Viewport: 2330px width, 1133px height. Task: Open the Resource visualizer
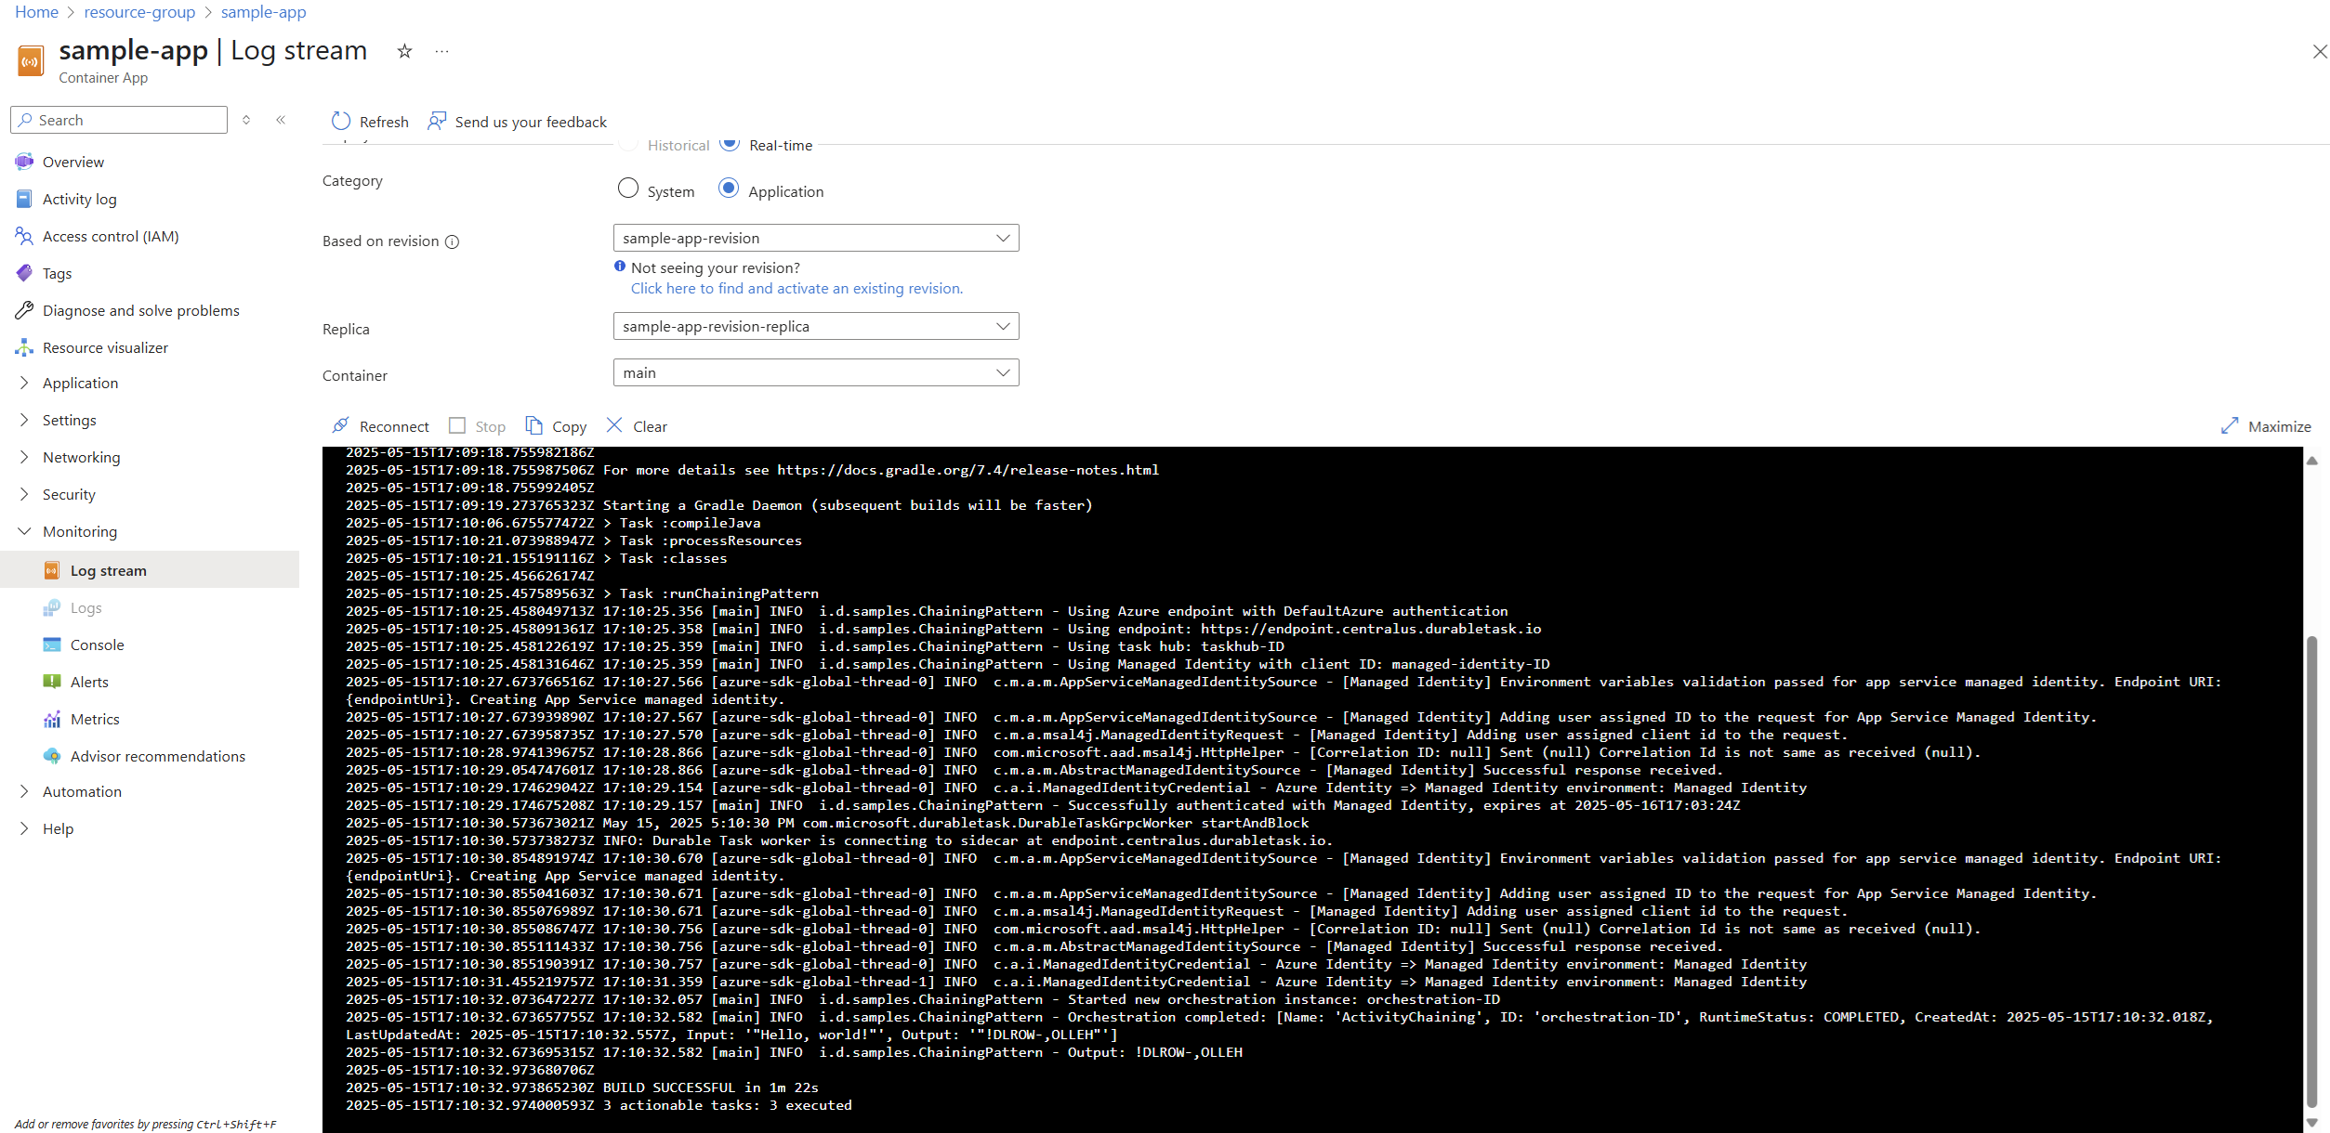pyautogui.click(x=105, y=347)
